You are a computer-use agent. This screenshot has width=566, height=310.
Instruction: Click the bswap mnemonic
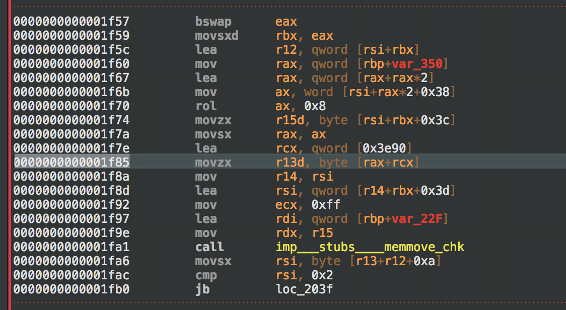point(214,22)
